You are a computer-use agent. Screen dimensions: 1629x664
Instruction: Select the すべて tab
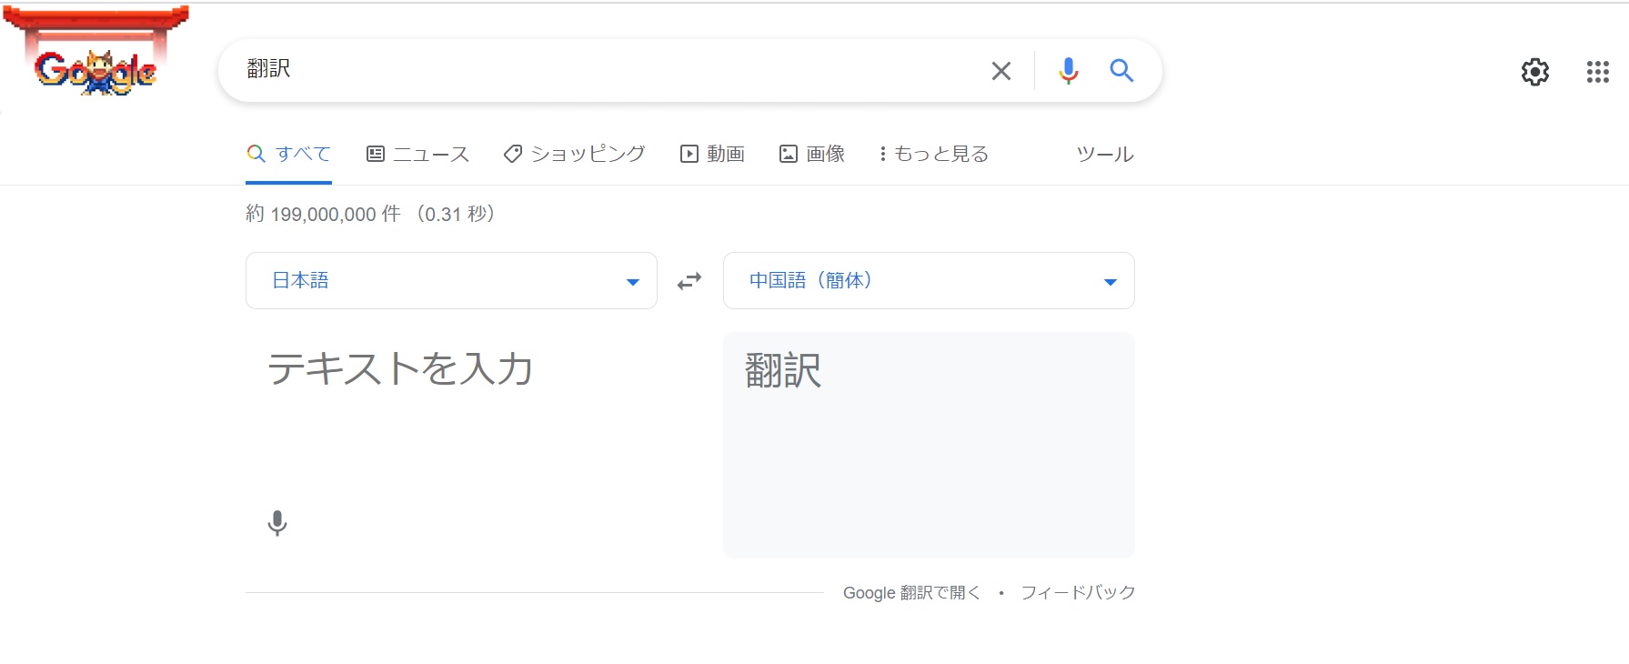(289, 154)
